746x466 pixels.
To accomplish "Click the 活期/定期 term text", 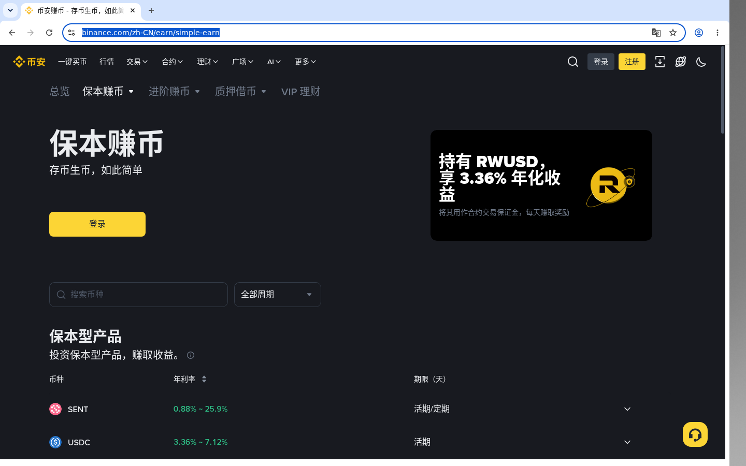I will 432,409.
